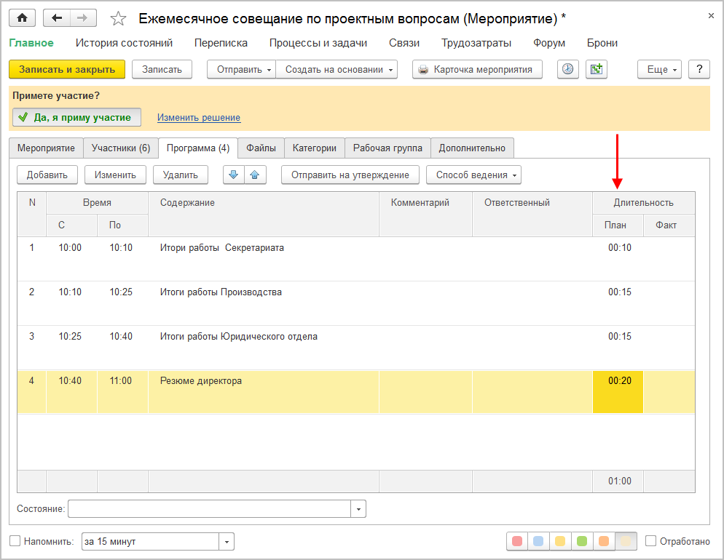This screenshot has width=724, height=560.
Task: Select the Итоги работы Производства row
Action: (221, 292)
